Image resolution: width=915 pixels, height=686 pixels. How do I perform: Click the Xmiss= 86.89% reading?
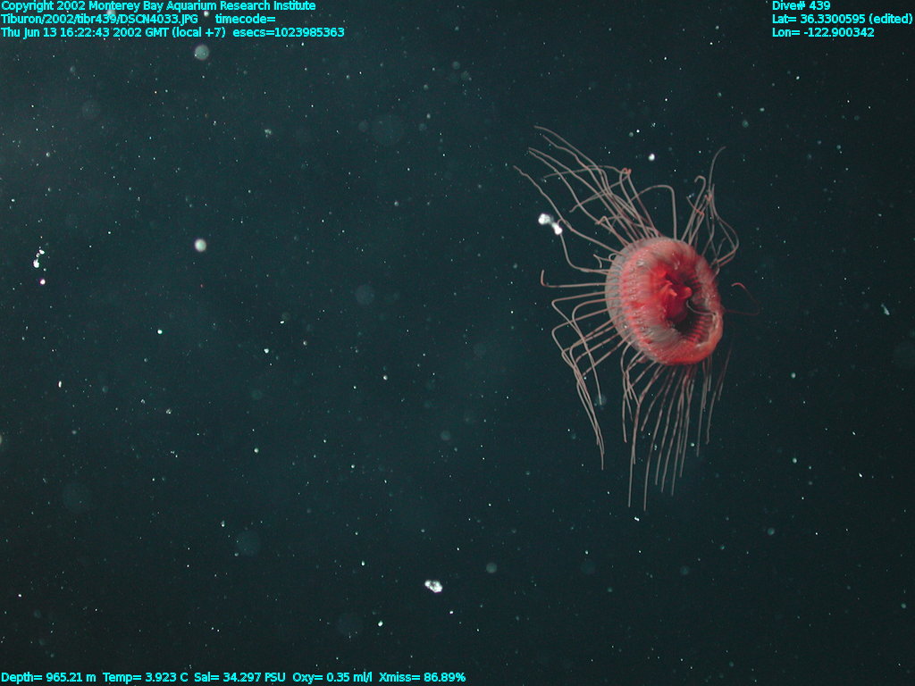pyautogui.click(x=422, y=677)
